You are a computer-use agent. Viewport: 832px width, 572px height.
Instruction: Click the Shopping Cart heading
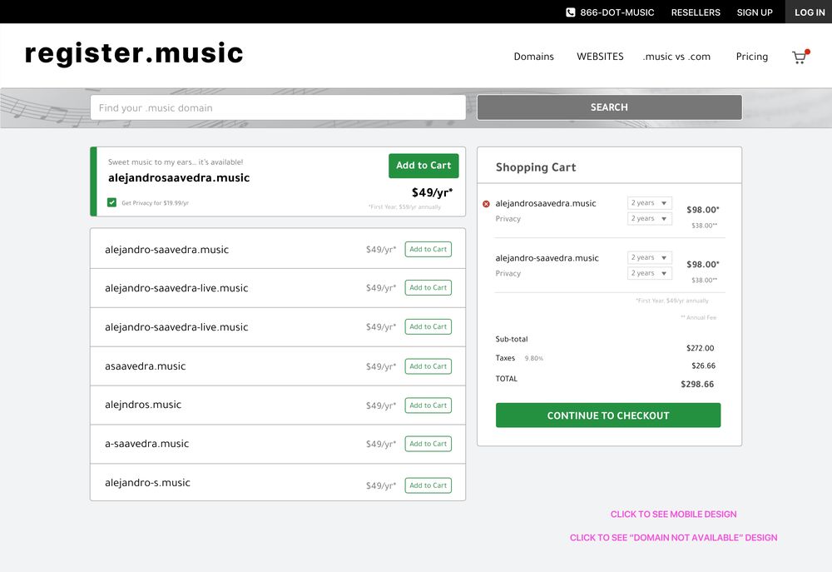tap(535, 167)
